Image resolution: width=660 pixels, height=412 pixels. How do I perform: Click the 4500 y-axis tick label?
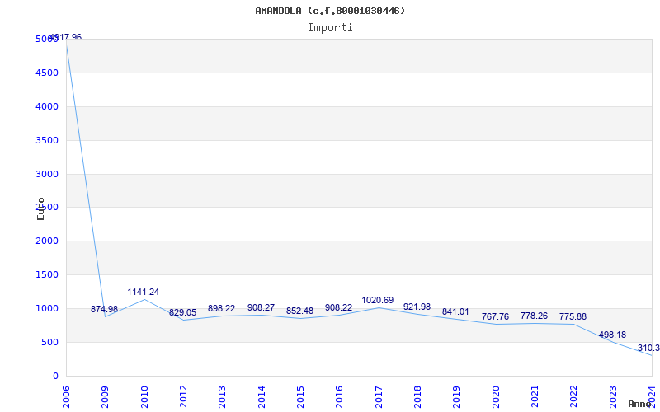tap(47, 73)
